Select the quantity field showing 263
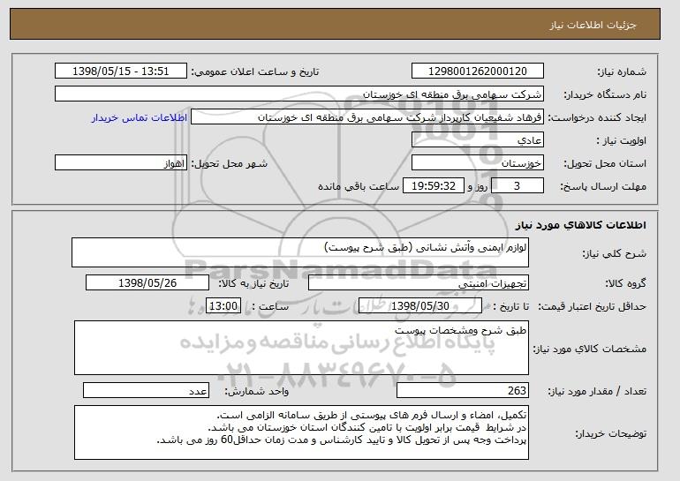 pyautogui.click(x=463, y=390)
